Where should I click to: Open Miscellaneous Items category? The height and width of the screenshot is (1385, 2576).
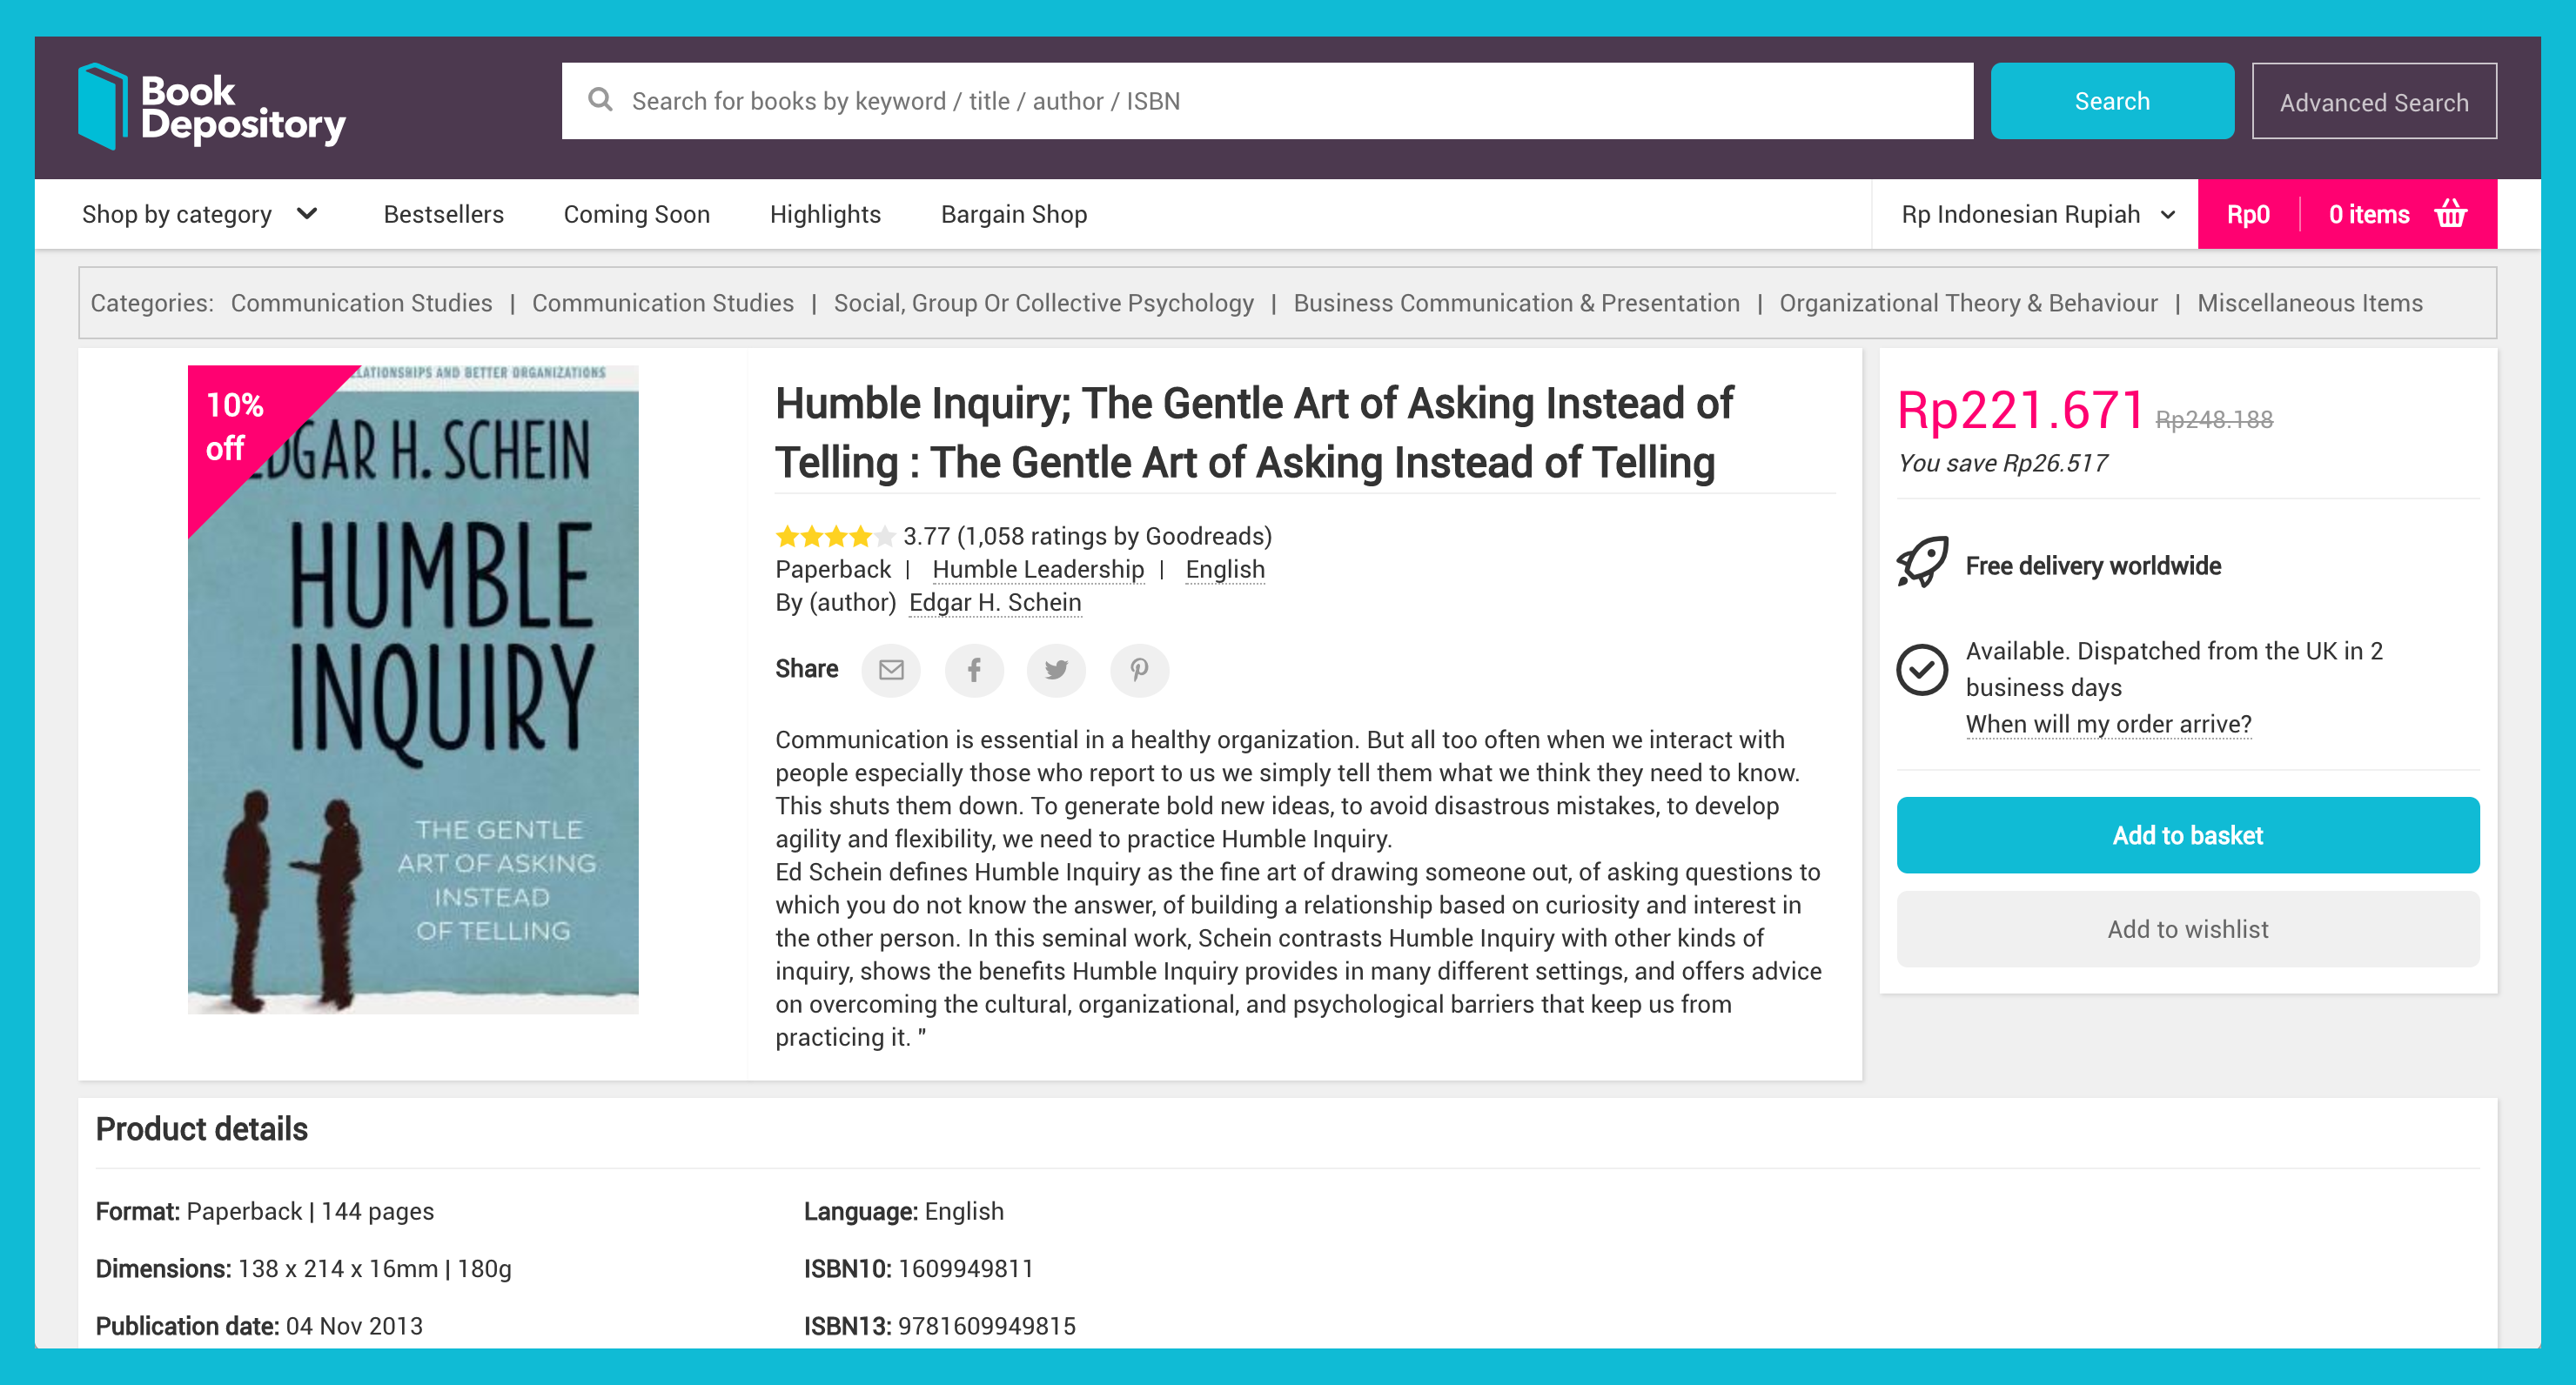point(2310,303)
